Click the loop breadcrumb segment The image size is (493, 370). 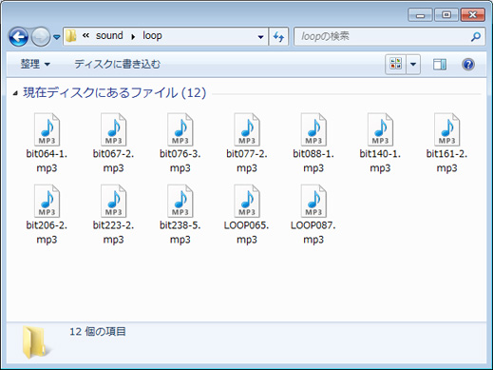[x=152, y=36]
